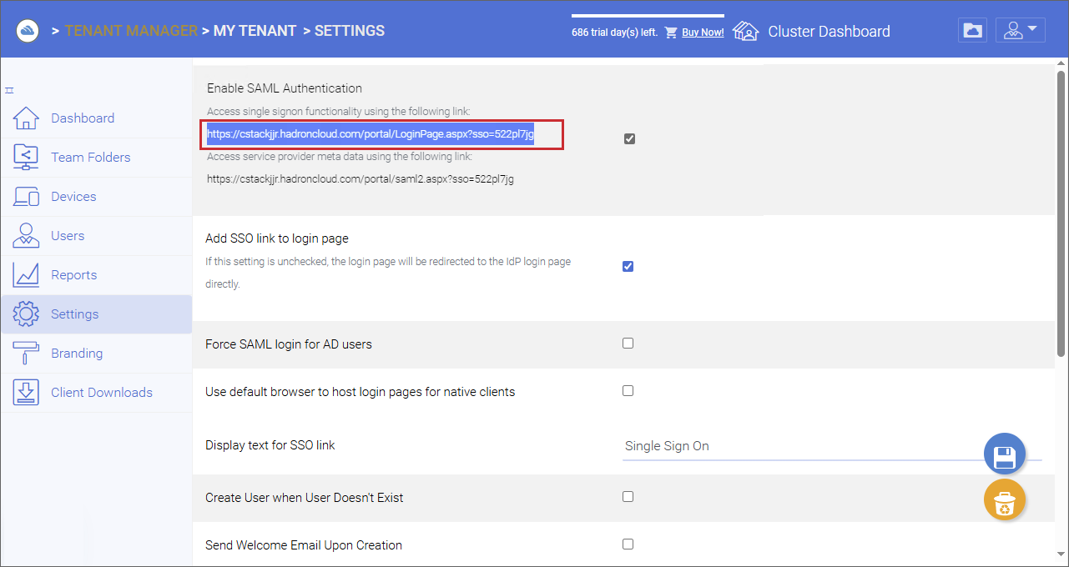This screenshot has width=1069, height=567.
Task: Toggle Enable SAML Authentication checkbox
Action: click(x=629, y=139)
